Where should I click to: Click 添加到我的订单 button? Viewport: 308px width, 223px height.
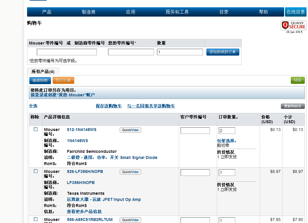(x=223, y=52)
